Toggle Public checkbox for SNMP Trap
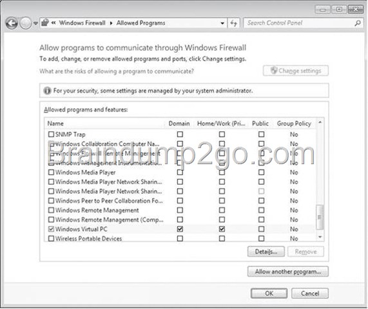The width and height of the screenshot is (368, 309). 261,134
